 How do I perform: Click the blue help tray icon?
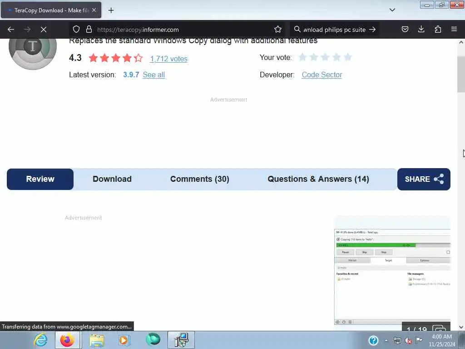pyautogui.click(x=373, y=340)
